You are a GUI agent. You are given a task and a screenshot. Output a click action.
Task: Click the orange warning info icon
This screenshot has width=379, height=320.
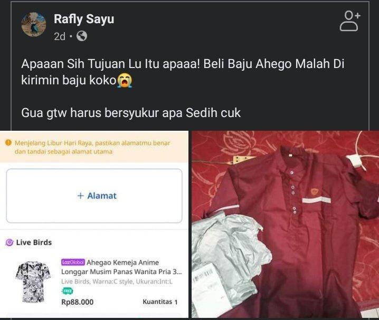8,143
